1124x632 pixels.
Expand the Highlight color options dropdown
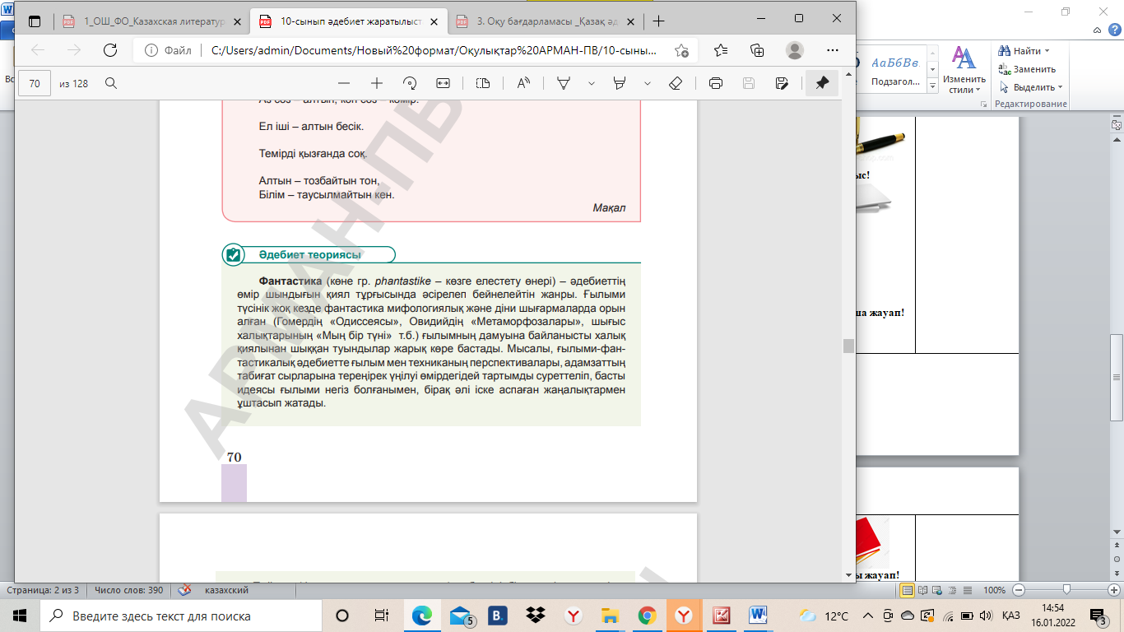tap(647, 83)
